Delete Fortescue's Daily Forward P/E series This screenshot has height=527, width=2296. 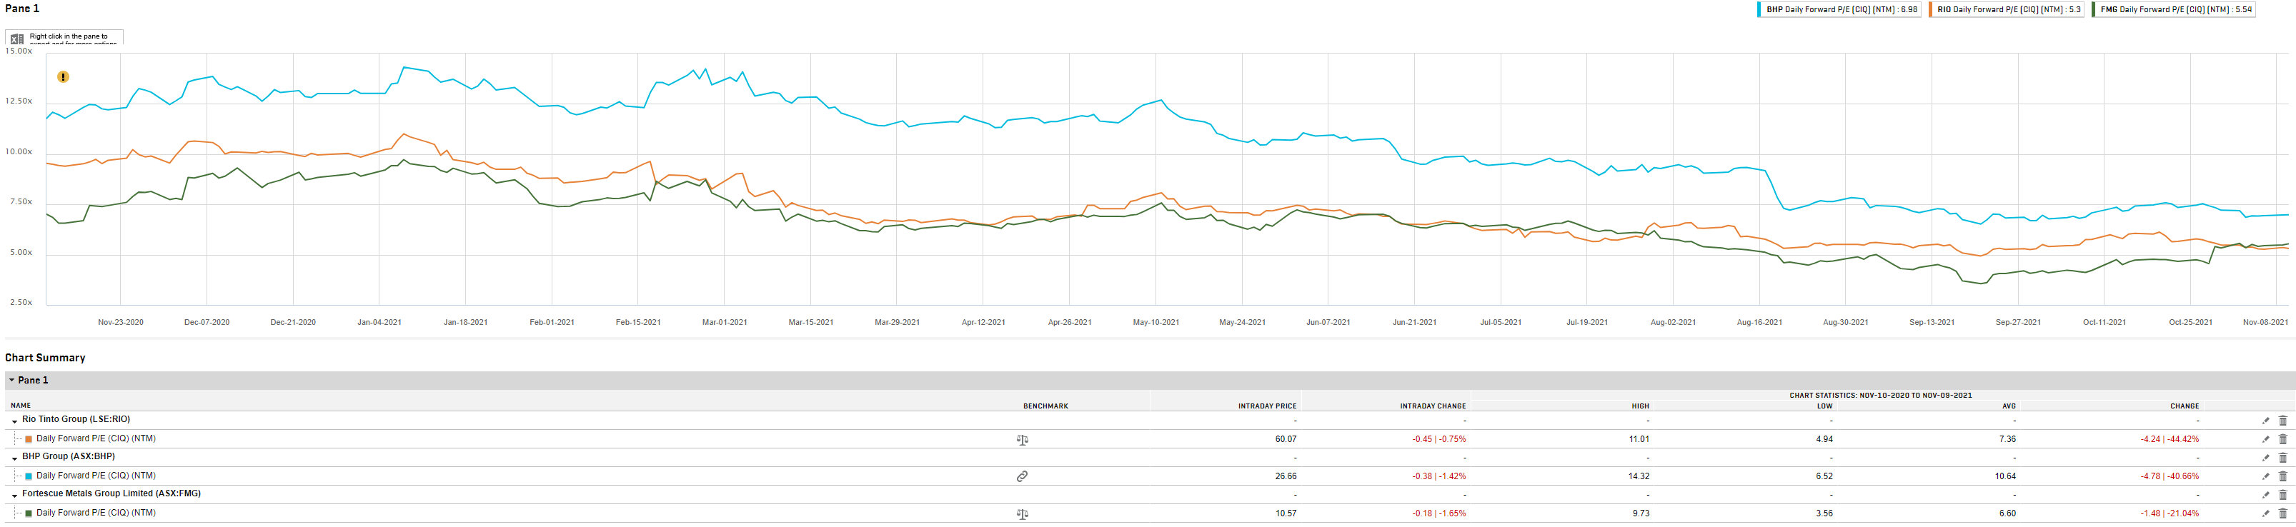pos(2282,513)
